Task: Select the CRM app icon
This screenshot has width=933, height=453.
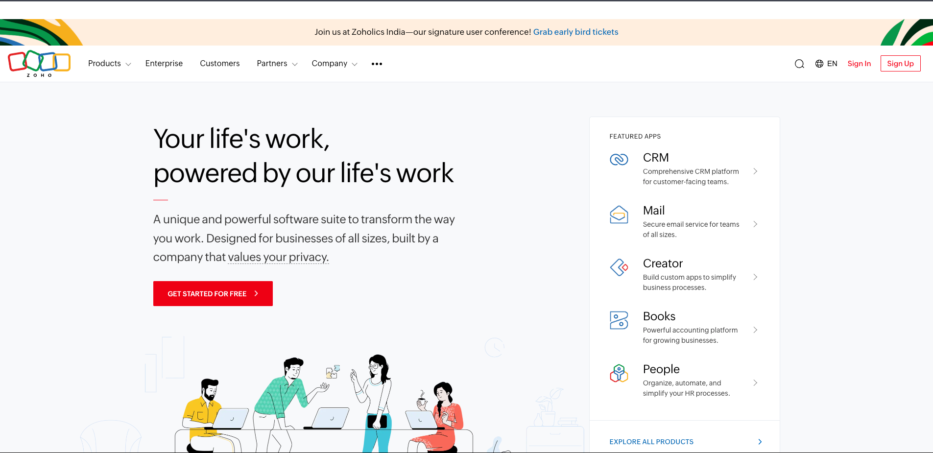Action: click(619, 159)
